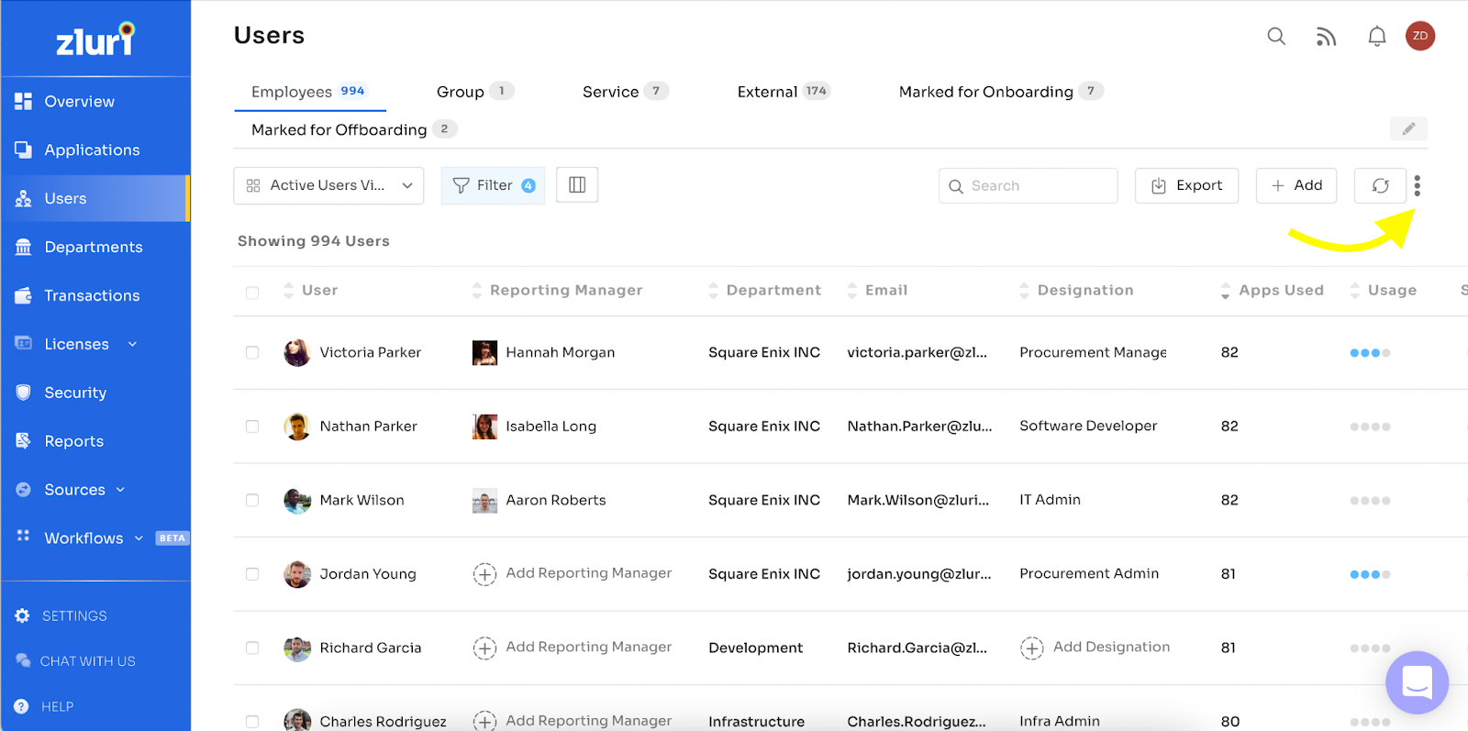Focus the users Search input field

[1028, 185]
